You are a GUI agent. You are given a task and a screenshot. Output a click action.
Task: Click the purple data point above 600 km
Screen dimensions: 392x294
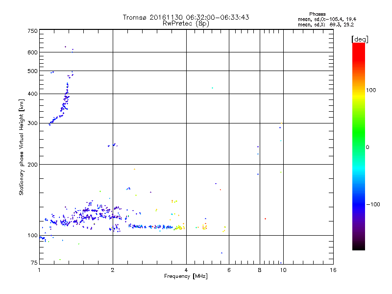click(66, 47)
